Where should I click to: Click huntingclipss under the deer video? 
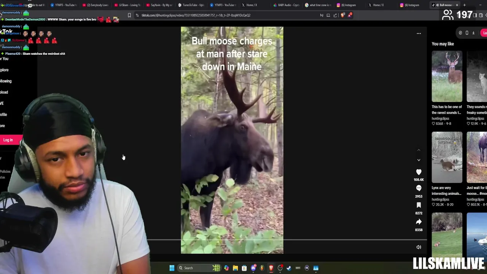pyautogui.click(x=441, y=118)
